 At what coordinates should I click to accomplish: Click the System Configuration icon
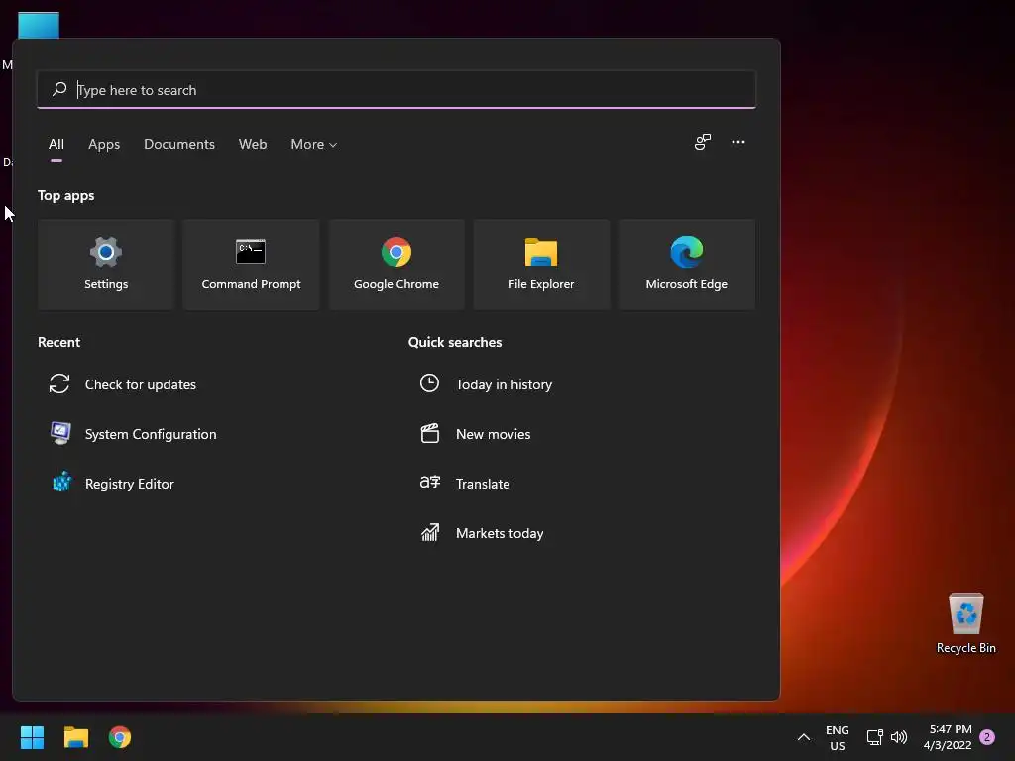pyautogui.click(x=60, y=433)
